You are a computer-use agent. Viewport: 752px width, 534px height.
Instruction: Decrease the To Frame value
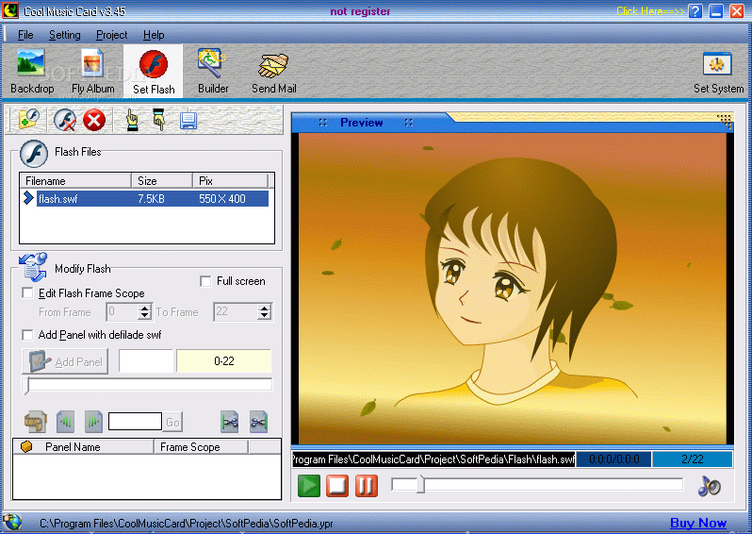point(264,315)
